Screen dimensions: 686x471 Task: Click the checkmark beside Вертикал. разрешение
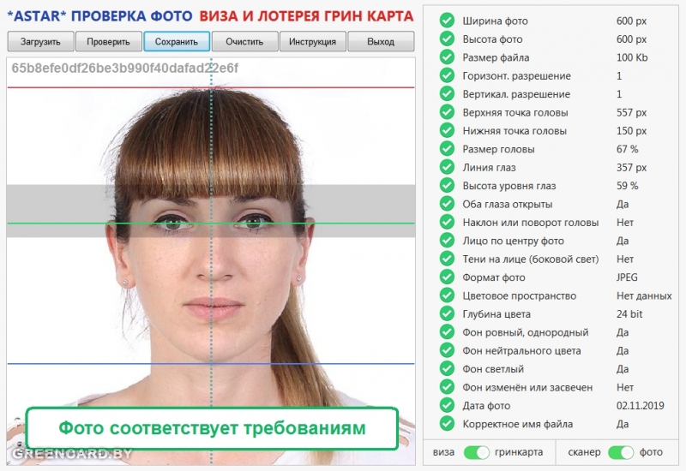point(447,94)
